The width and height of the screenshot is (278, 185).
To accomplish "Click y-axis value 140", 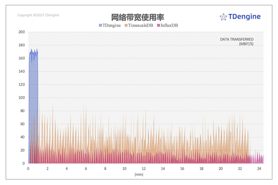I will [x=22, y=71].
